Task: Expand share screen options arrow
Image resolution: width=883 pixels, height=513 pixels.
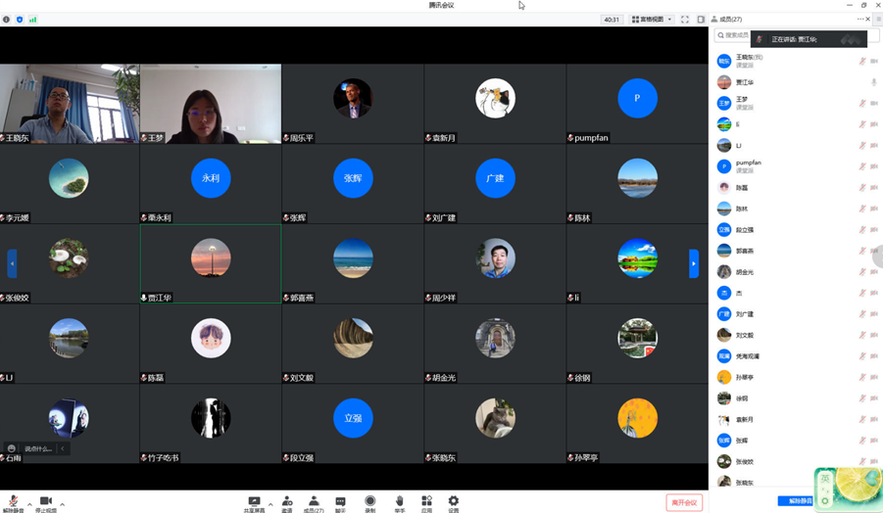Action: click(270, 504)
